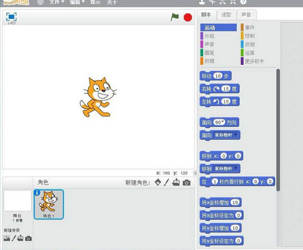Viewport: 303px width, 250px height.
Task: Open block help question mark icon
Action: point(243,2)
